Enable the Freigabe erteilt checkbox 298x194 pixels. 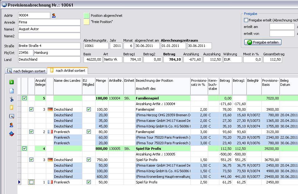[x=246, y=20]
